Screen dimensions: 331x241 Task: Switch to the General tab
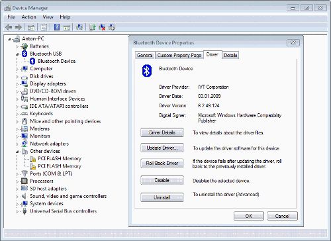click(145, 55)
